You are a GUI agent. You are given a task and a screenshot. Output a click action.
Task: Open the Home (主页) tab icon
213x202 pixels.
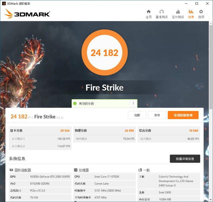(x=149, y=12)
